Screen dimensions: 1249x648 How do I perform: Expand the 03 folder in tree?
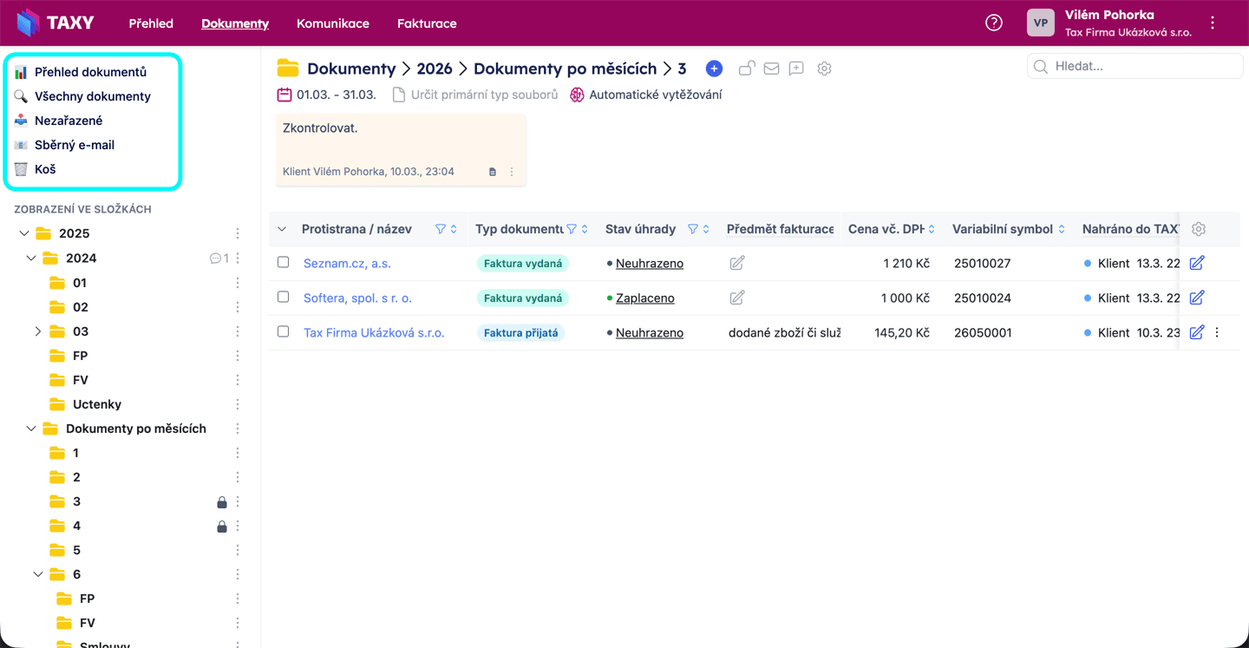[x=38, y=331]
